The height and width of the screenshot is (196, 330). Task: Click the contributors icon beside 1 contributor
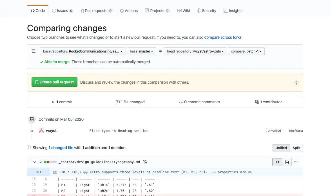click(x=257, y=102)
